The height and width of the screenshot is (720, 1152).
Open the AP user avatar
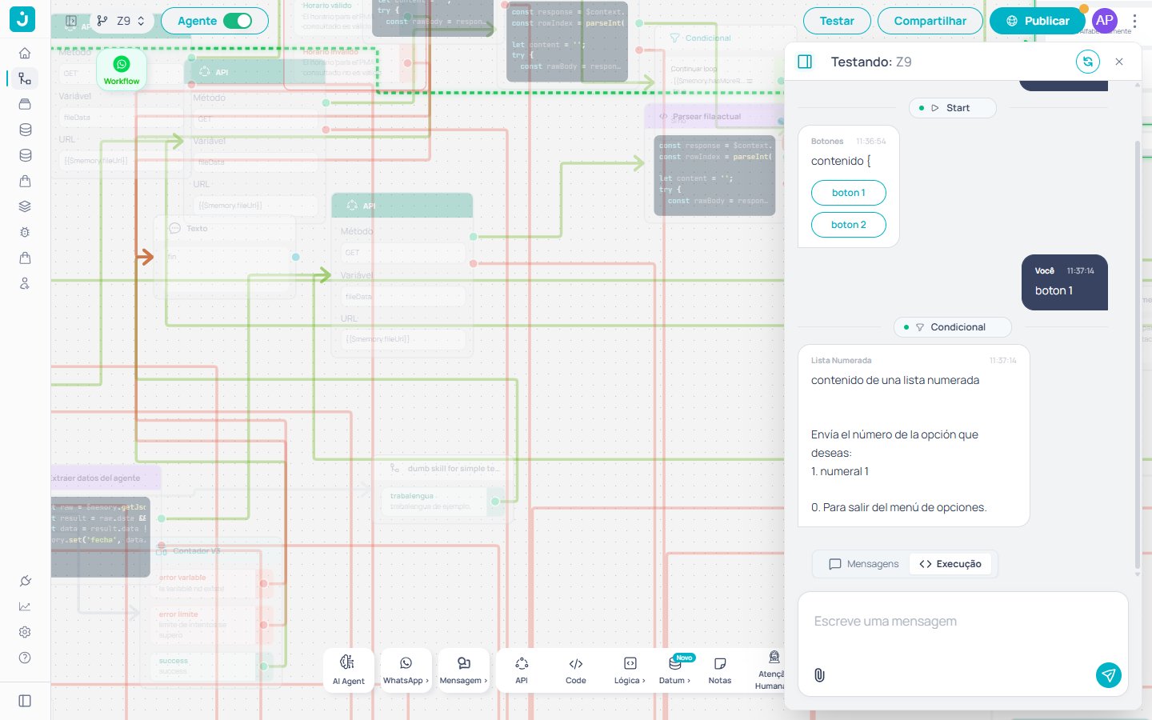pyautogui.click(x=1105, y=21)
